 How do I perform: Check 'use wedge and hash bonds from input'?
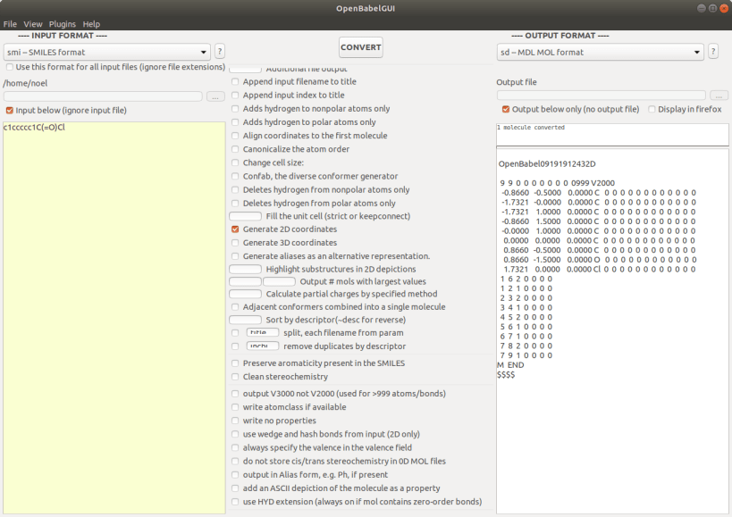tap(235, 434)
